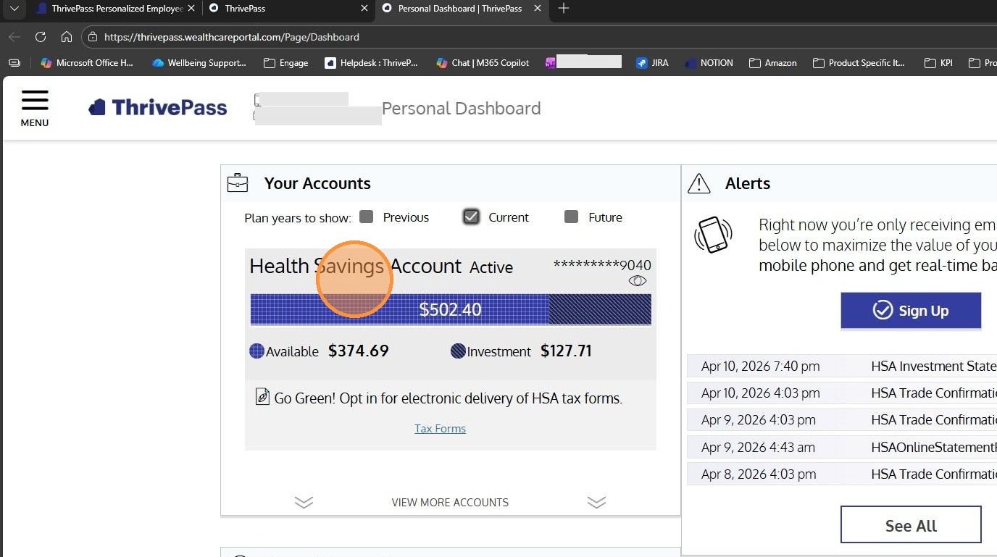Click the masked account number ending 9040

(602, 265)
